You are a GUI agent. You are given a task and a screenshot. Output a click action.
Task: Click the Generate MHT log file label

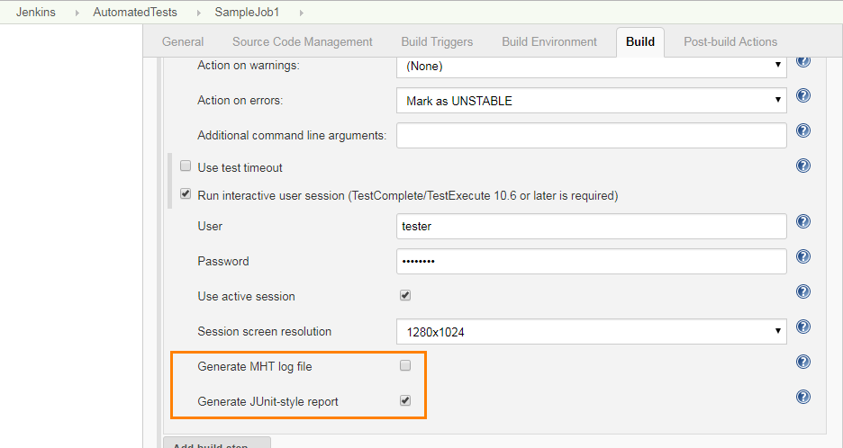255,367
